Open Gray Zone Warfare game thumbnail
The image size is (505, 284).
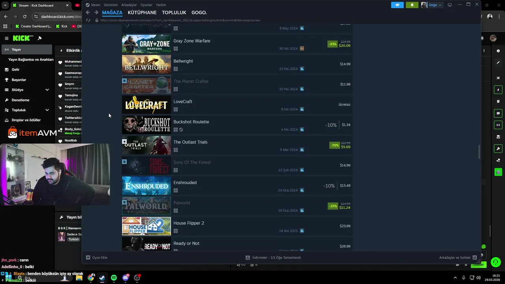[146, 44]
